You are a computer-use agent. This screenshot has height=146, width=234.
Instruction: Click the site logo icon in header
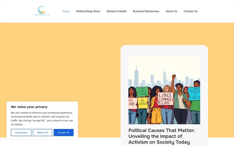coord(42,10)
